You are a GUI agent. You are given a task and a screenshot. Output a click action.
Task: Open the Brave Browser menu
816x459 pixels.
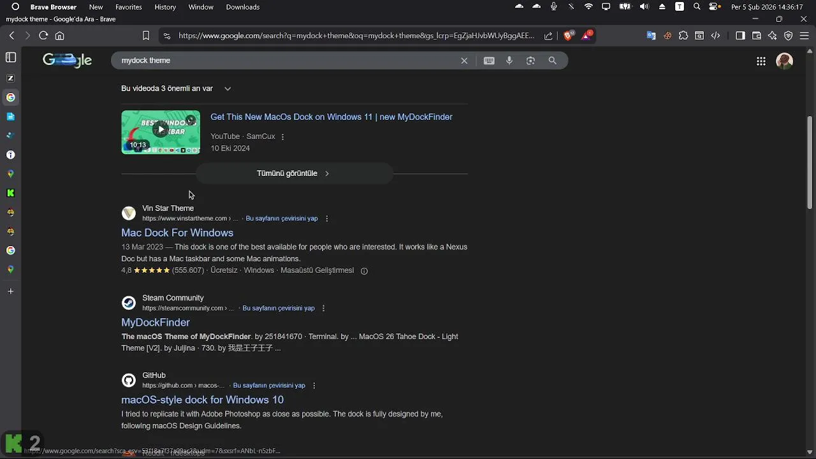click(x=54, y=7)
